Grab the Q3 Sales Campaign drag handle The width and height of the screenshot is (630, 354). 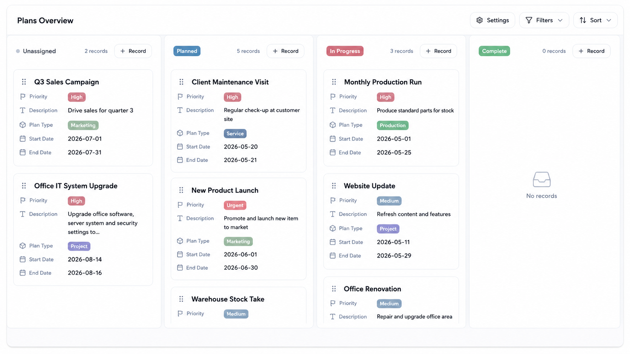pos(24,82)
